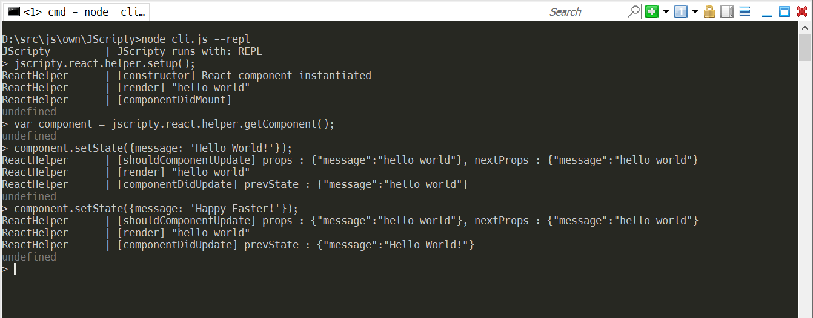
Task: Toggle the alternative mode scroll panel icon
Action: [727, 11]
